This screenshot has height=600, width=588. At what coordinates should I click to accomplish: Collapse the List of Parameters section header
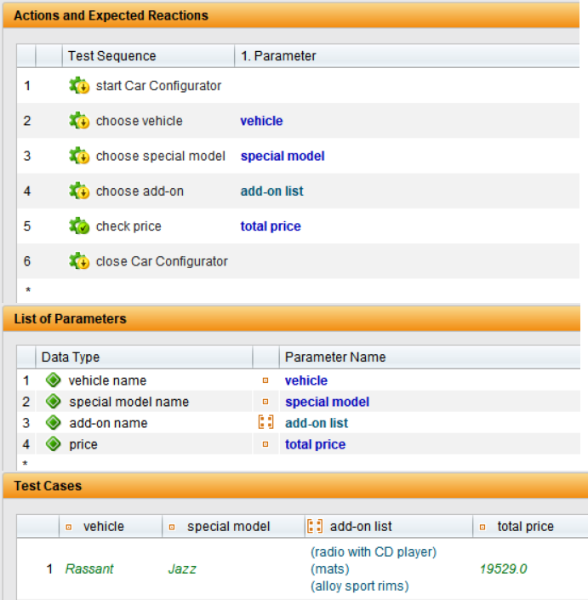click(x=70, y=319)
